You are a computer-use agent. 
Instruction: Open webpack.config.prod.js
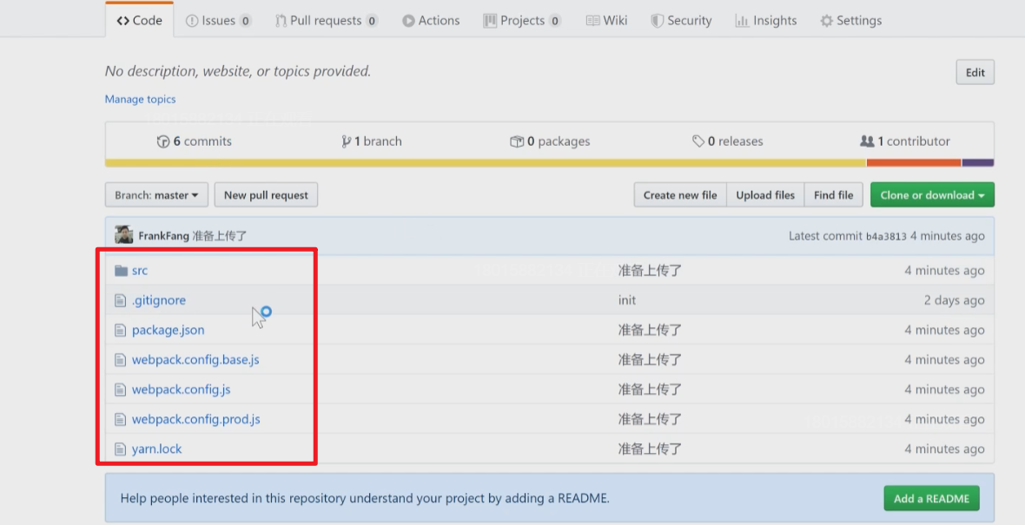point(196,419)
